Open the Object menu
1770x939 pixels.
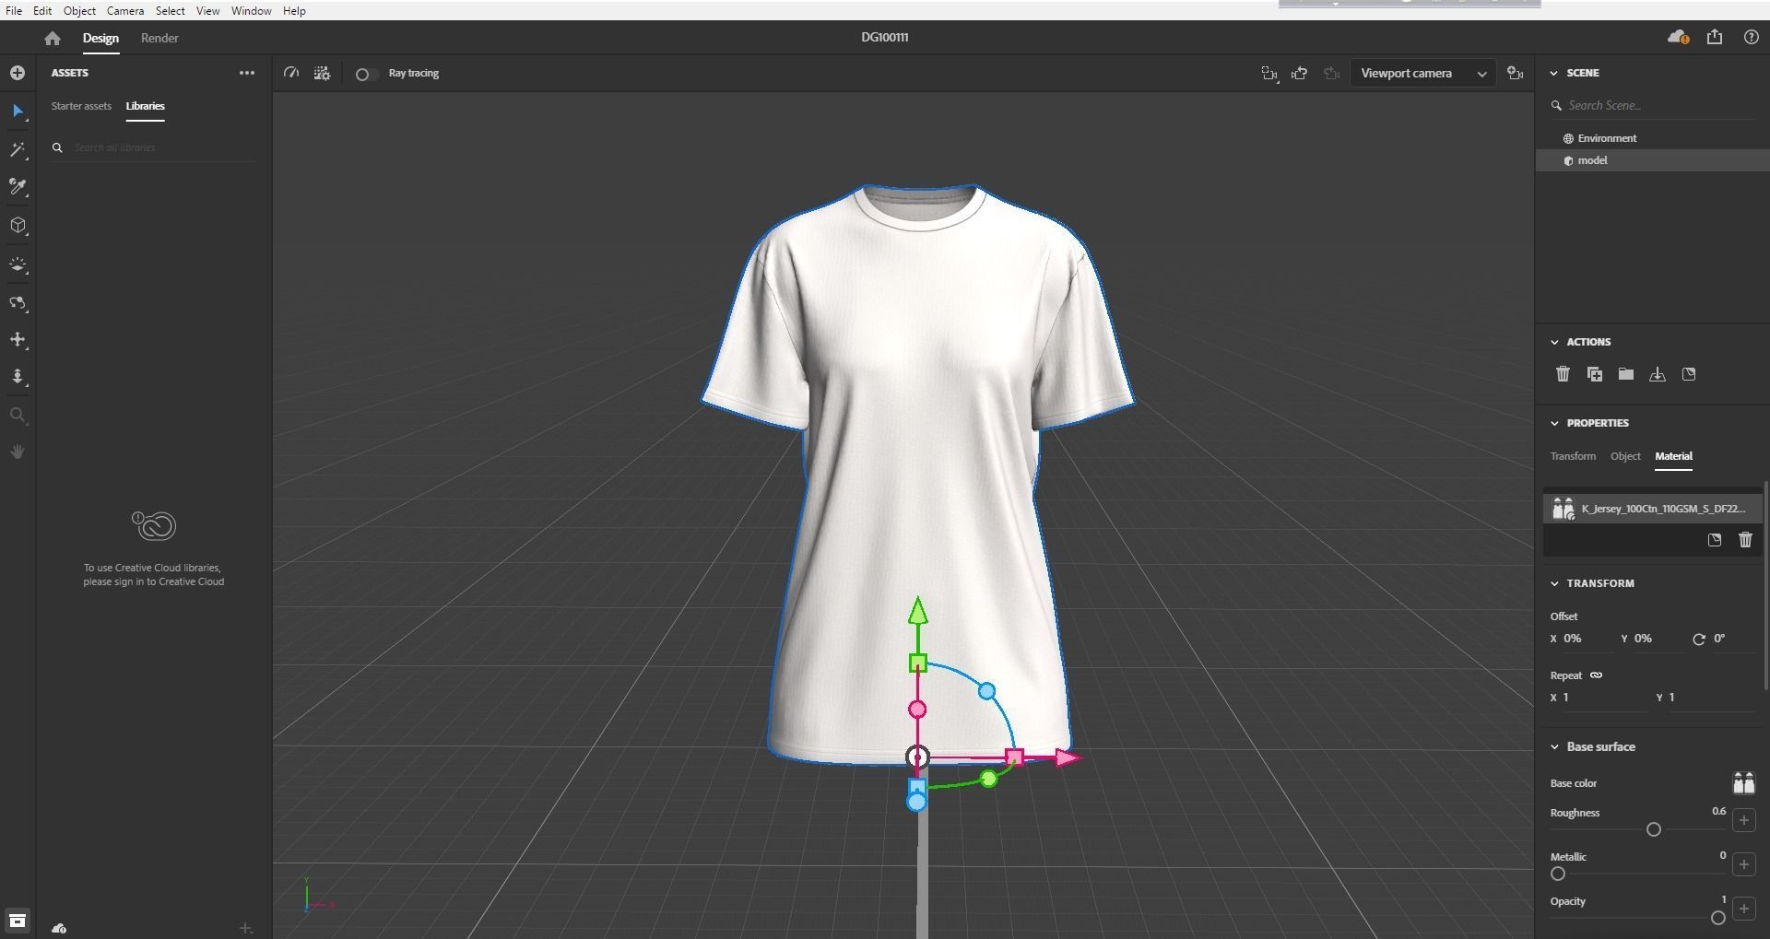[x=79, y=11]
